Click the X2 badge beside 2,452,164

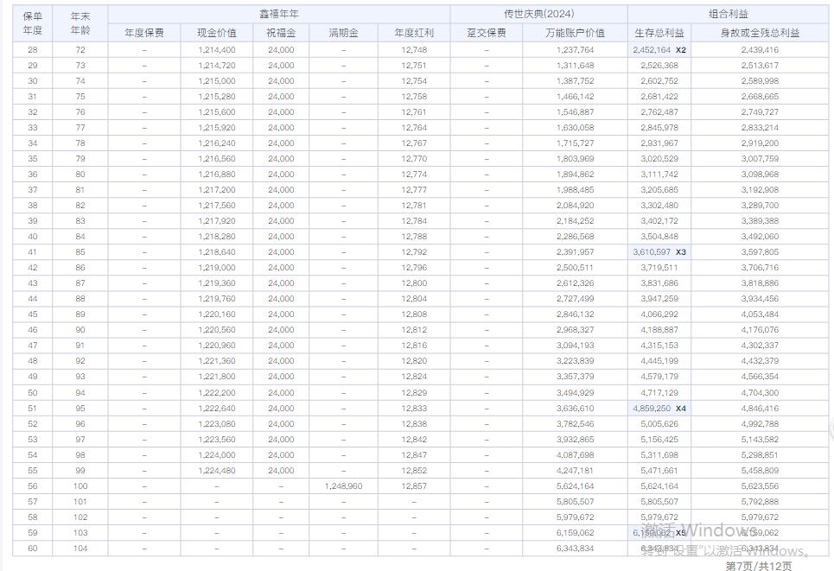click(681, 50)
